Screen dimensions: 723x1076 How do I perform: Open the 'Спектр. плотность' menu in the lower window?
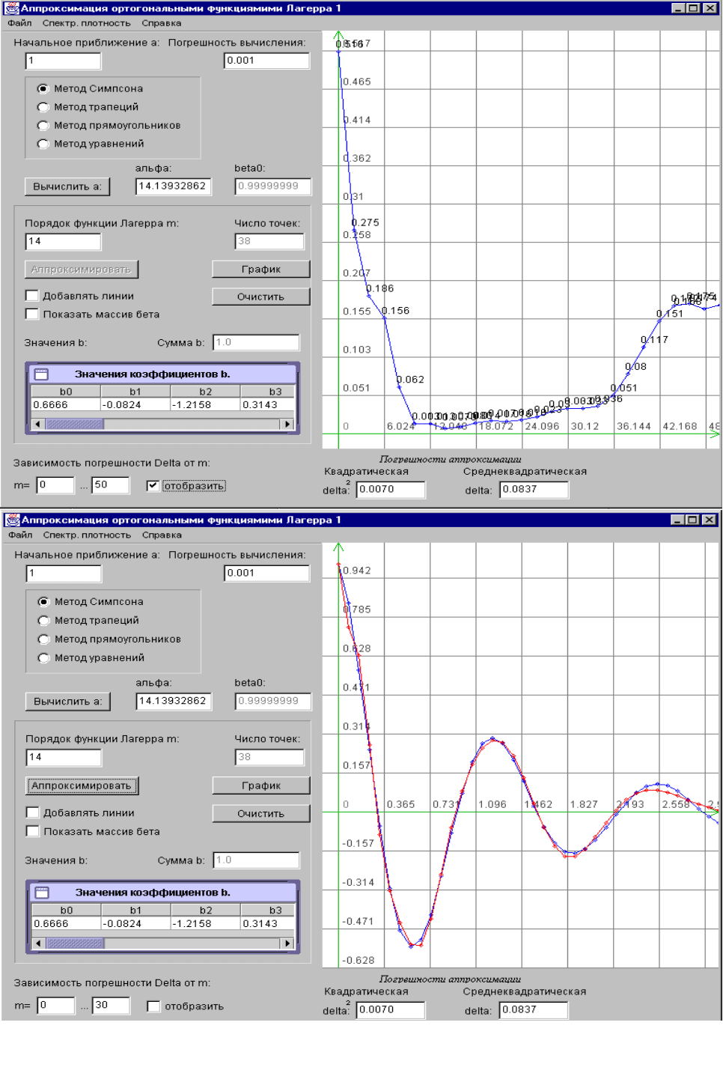87,535
